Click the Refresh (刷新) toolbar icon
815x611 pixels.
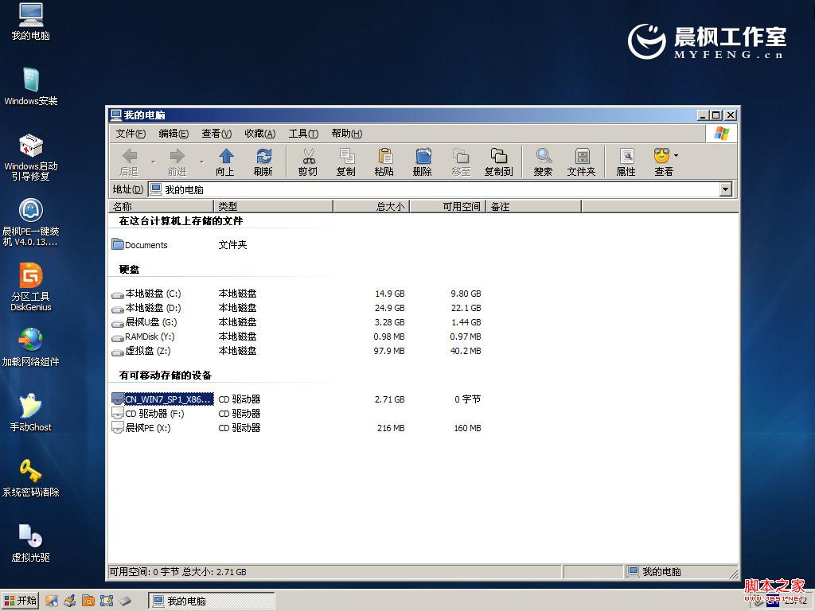[263, 157]
